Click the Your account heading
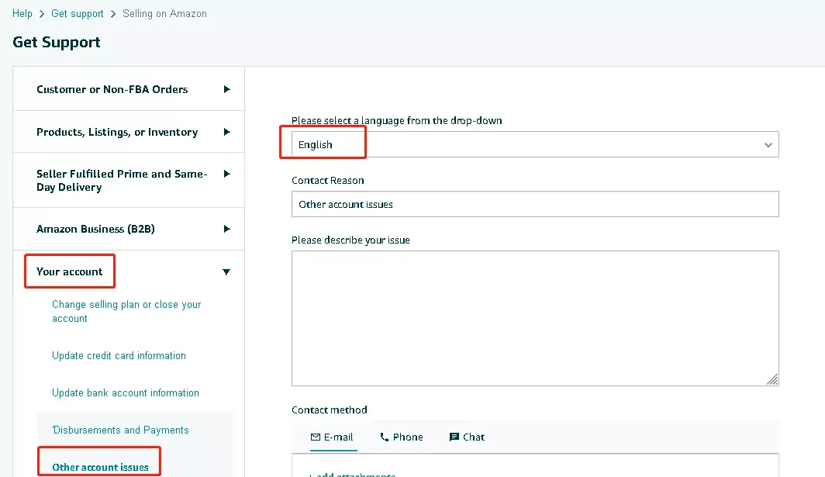The width and height of the screenshot is (825, 477). point(70,271)
